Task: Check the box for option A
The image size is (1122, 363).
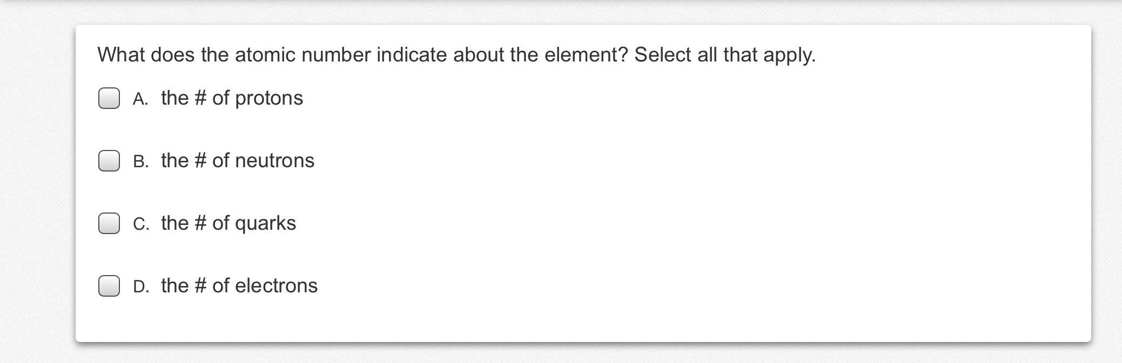Action: click(x=109, y=98)
